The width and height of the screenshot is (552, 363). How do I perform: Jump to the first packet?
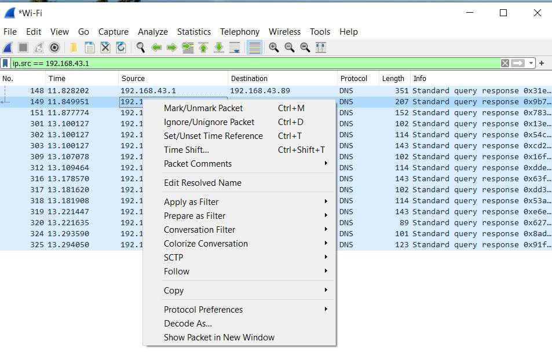[x=203, y=47]
